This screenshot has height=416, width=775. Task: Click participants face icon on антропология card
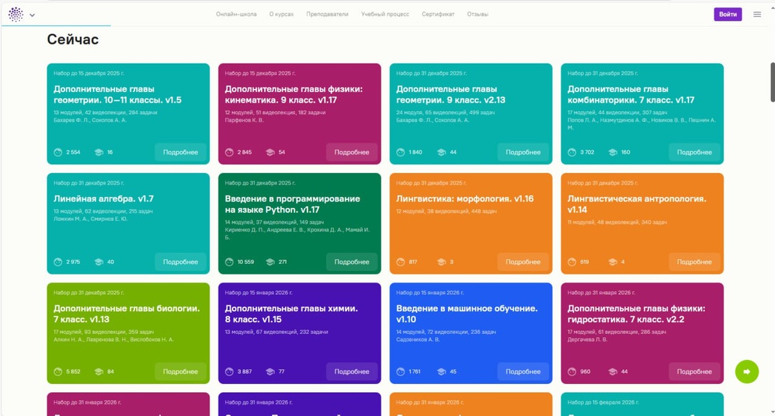tap(572, 262)
